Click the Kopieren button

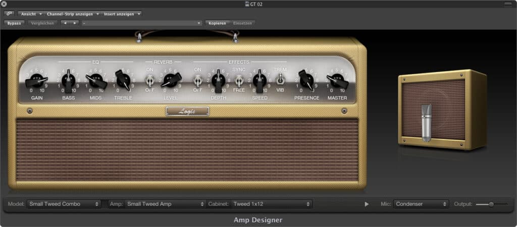[217, 23]
